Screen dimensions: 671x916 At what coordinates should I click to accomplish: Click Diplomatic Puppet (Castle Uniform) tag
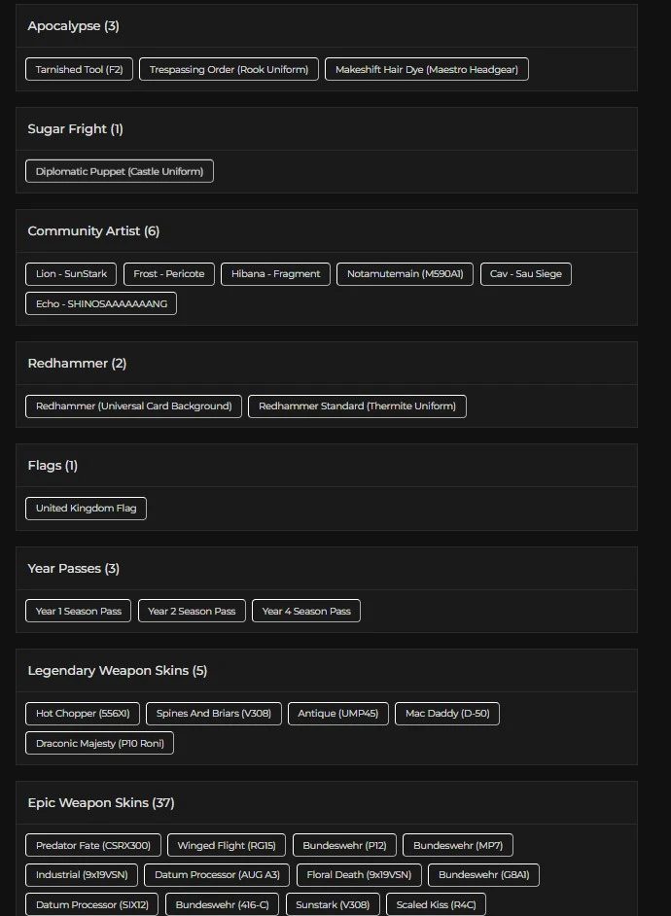(119, 171)
